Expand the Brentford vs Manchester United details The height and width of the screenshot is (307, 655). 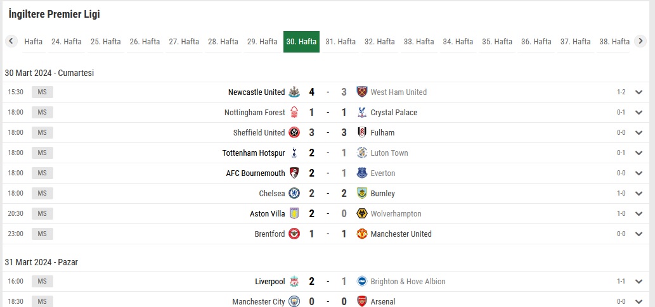tap(639, 234)
